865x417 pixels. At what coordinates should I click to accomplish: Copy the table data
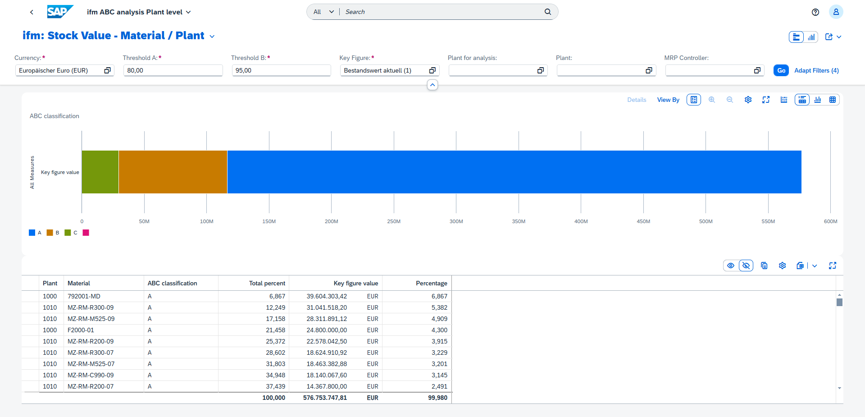[x=764, y=266]
